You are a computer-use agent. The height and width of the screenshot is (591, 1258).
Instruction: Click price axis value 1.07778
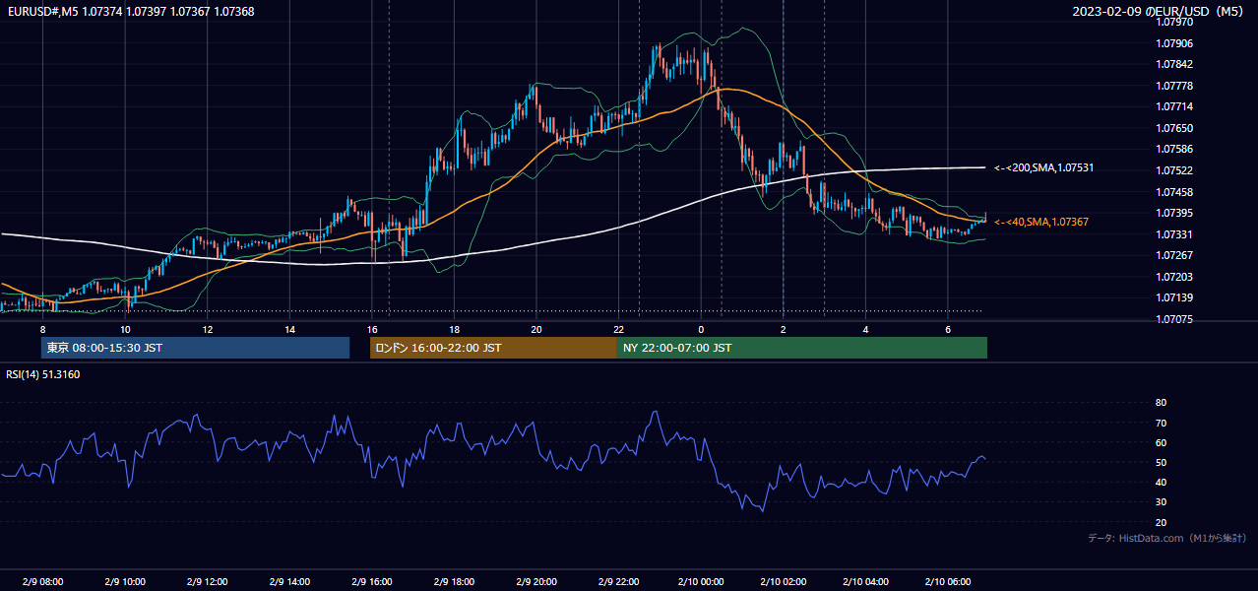pyautogui.click(x=1173, y=86)
